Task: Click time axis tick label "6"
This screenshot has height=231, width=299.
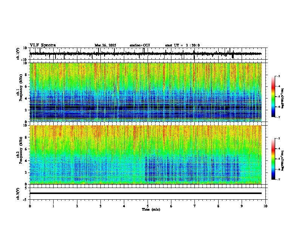Action: coord(171,206)
